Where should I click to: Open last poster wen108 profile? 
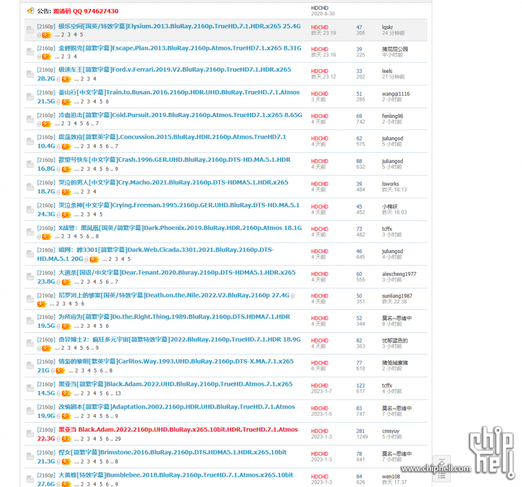tap(391, 477)
